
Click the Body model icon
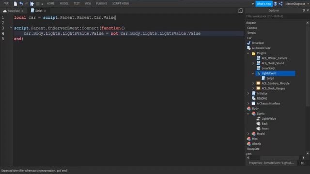click(x=248, y=108)
